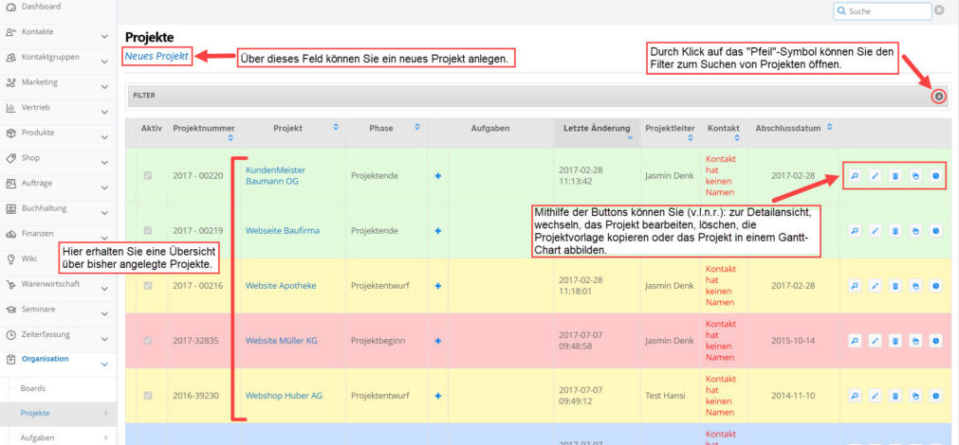The image size is (959, 445).
Task: Show Gantt chart for Webseite Baufirma
Action: tap(935, 231)
